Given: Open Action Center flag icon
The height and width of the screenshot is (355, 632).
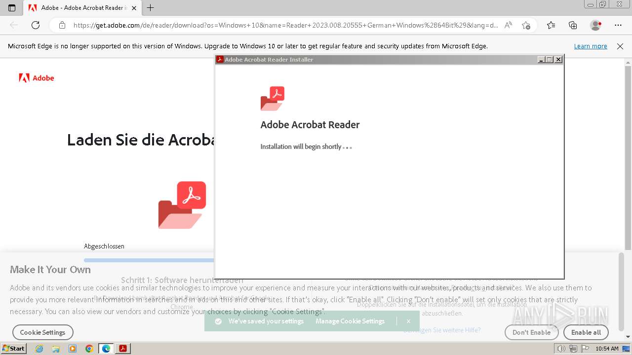Looking at the screenshot, I should pos(585,349).
